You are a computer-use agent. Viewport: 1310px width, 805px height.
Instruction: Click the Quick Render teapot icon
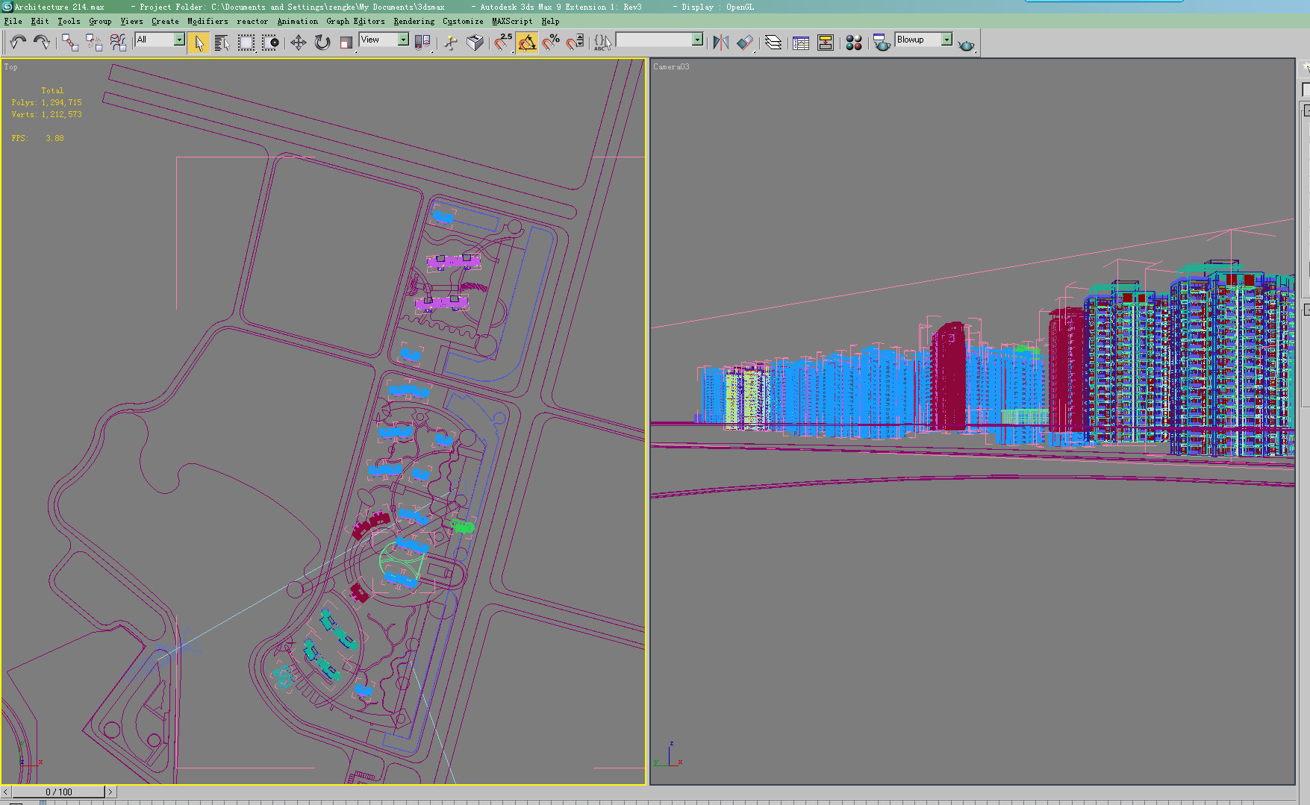pos(966,44)
